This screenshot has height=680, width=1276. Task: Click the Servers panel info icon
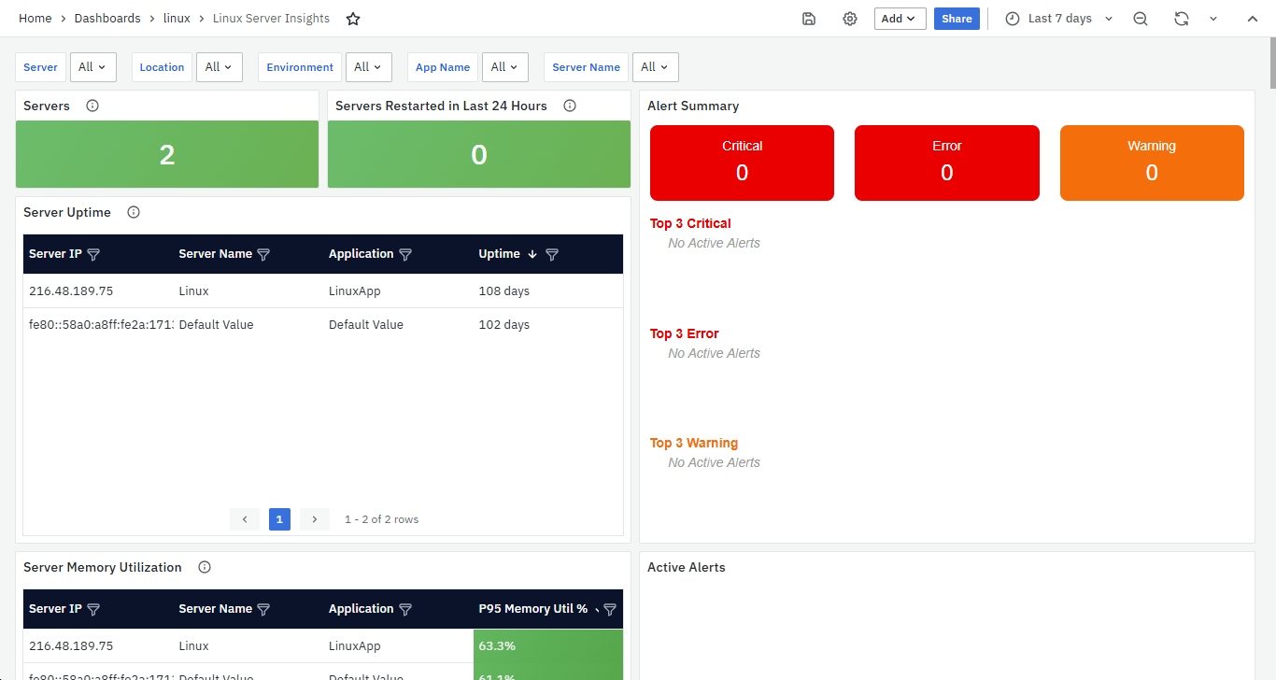pyautogui.click(x=92, y=106)
